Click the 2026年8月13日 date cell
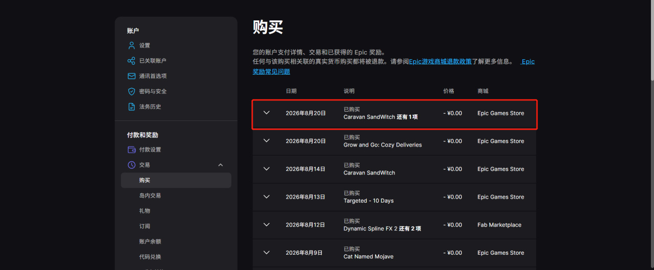The image size is (654, 270). [306, 197]
